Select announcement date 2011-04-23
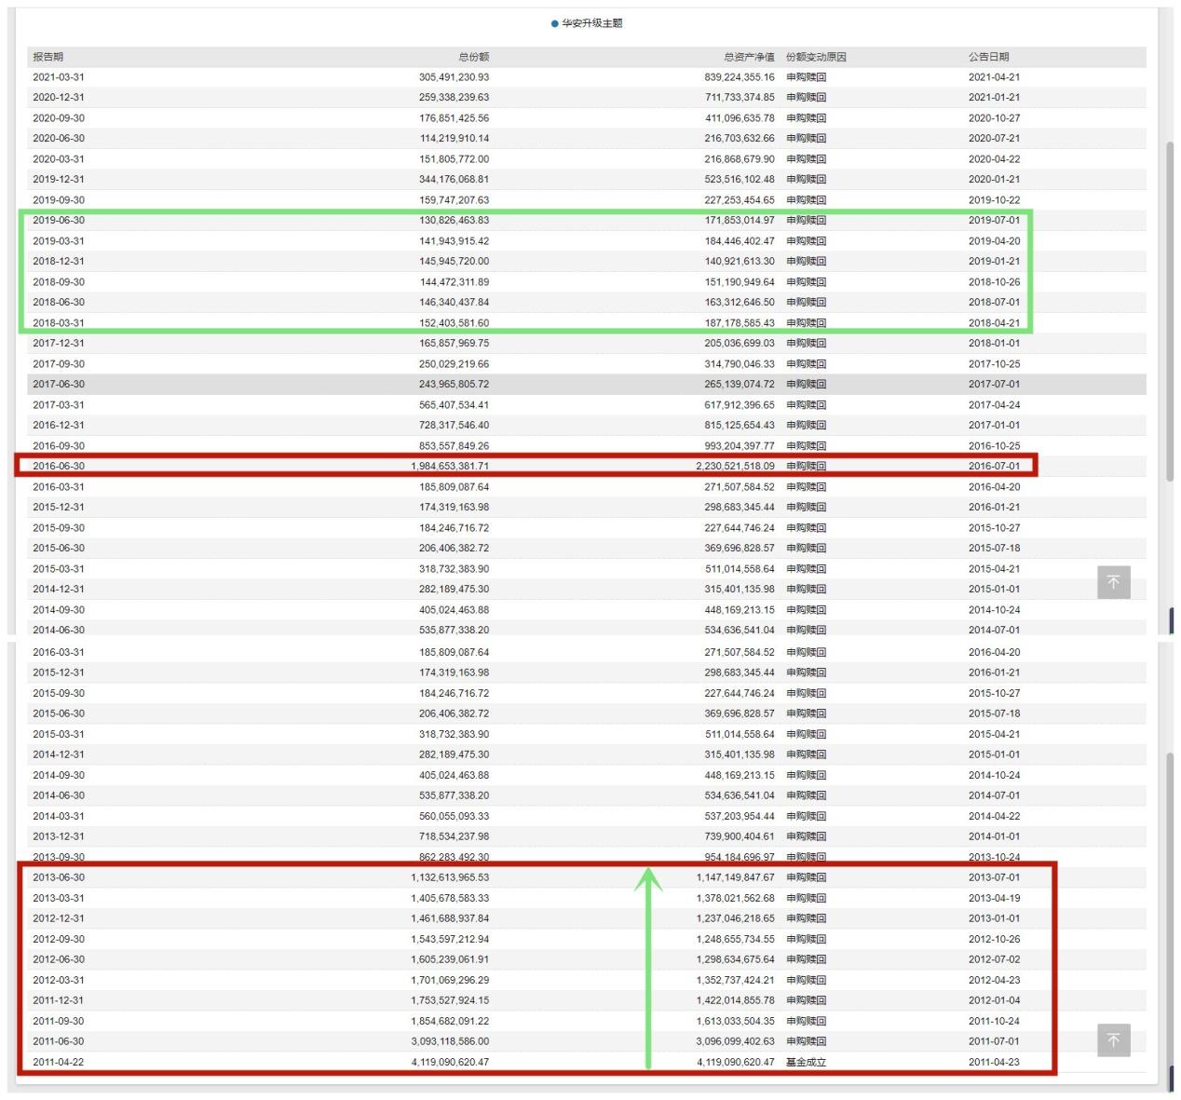This screenshot has height=1100, width=1181. tap(994, 1063)
